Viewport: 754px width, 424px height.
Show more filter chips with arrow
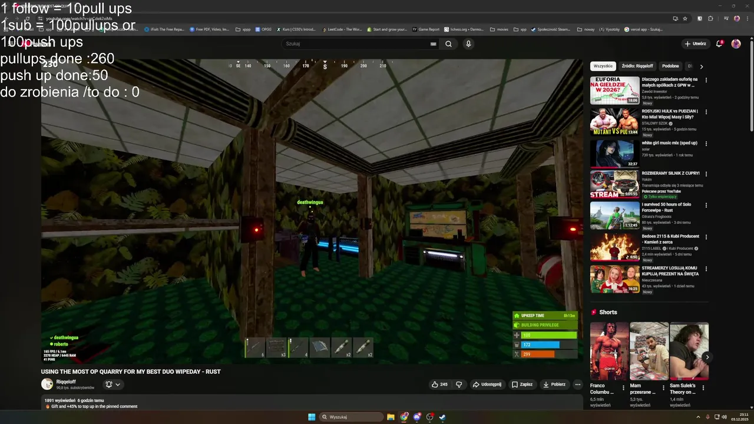[701, 67]
